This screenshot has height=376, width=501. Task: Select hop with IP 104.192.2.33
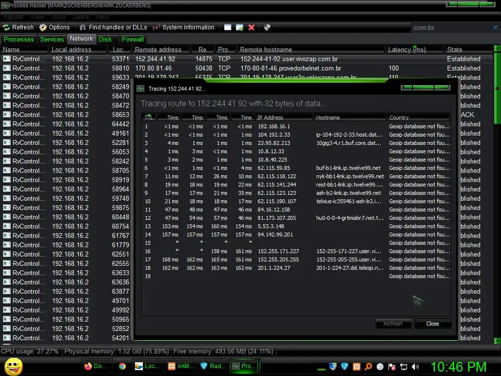point(296,135)
